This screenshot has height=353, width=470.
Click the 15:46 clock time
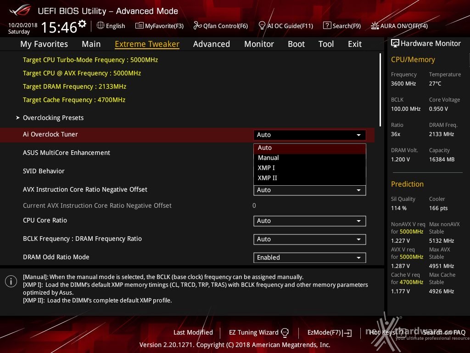coord(59,27)
